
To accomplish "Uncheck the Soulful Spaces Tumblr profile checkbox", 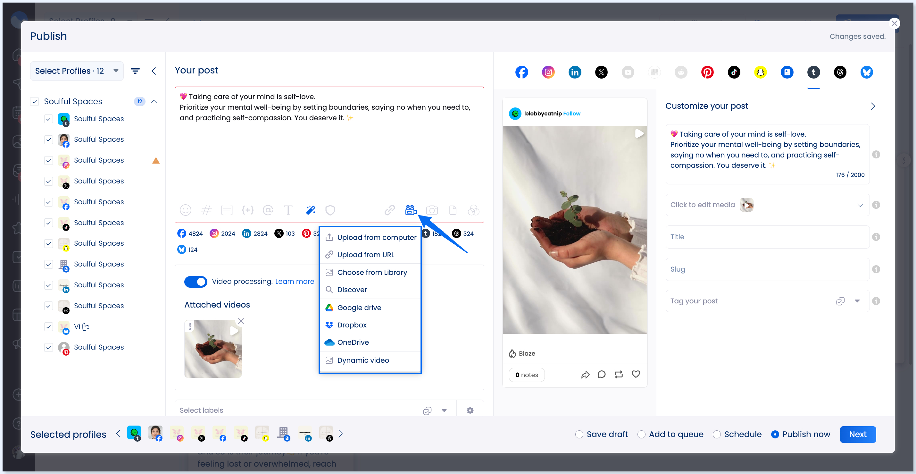I will (x=49, y=119).
